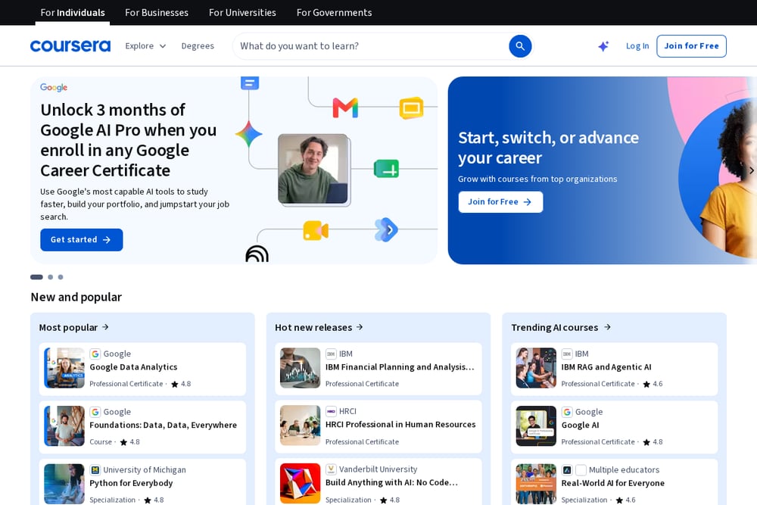Select the first carousel slide indicator
This screenshot has width=757, height=505.
point(36,277)
